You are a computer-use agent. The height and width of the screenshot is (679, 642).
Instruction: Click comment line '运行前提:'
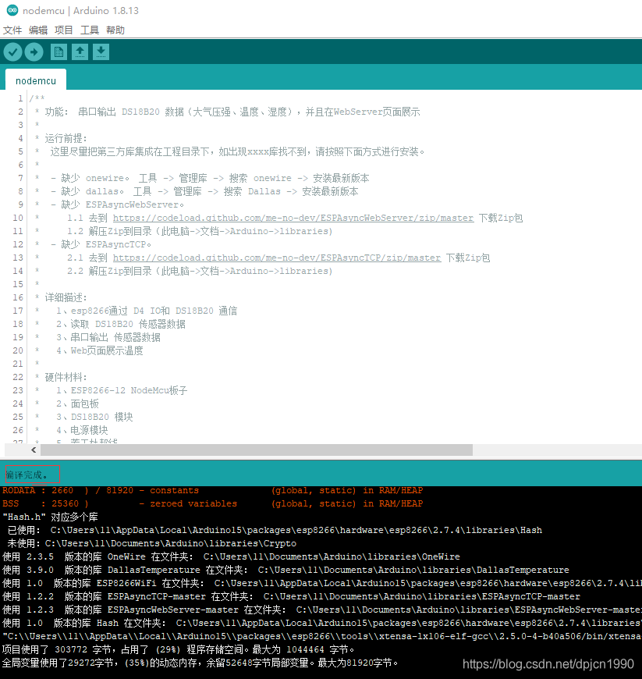click(66, 139)
